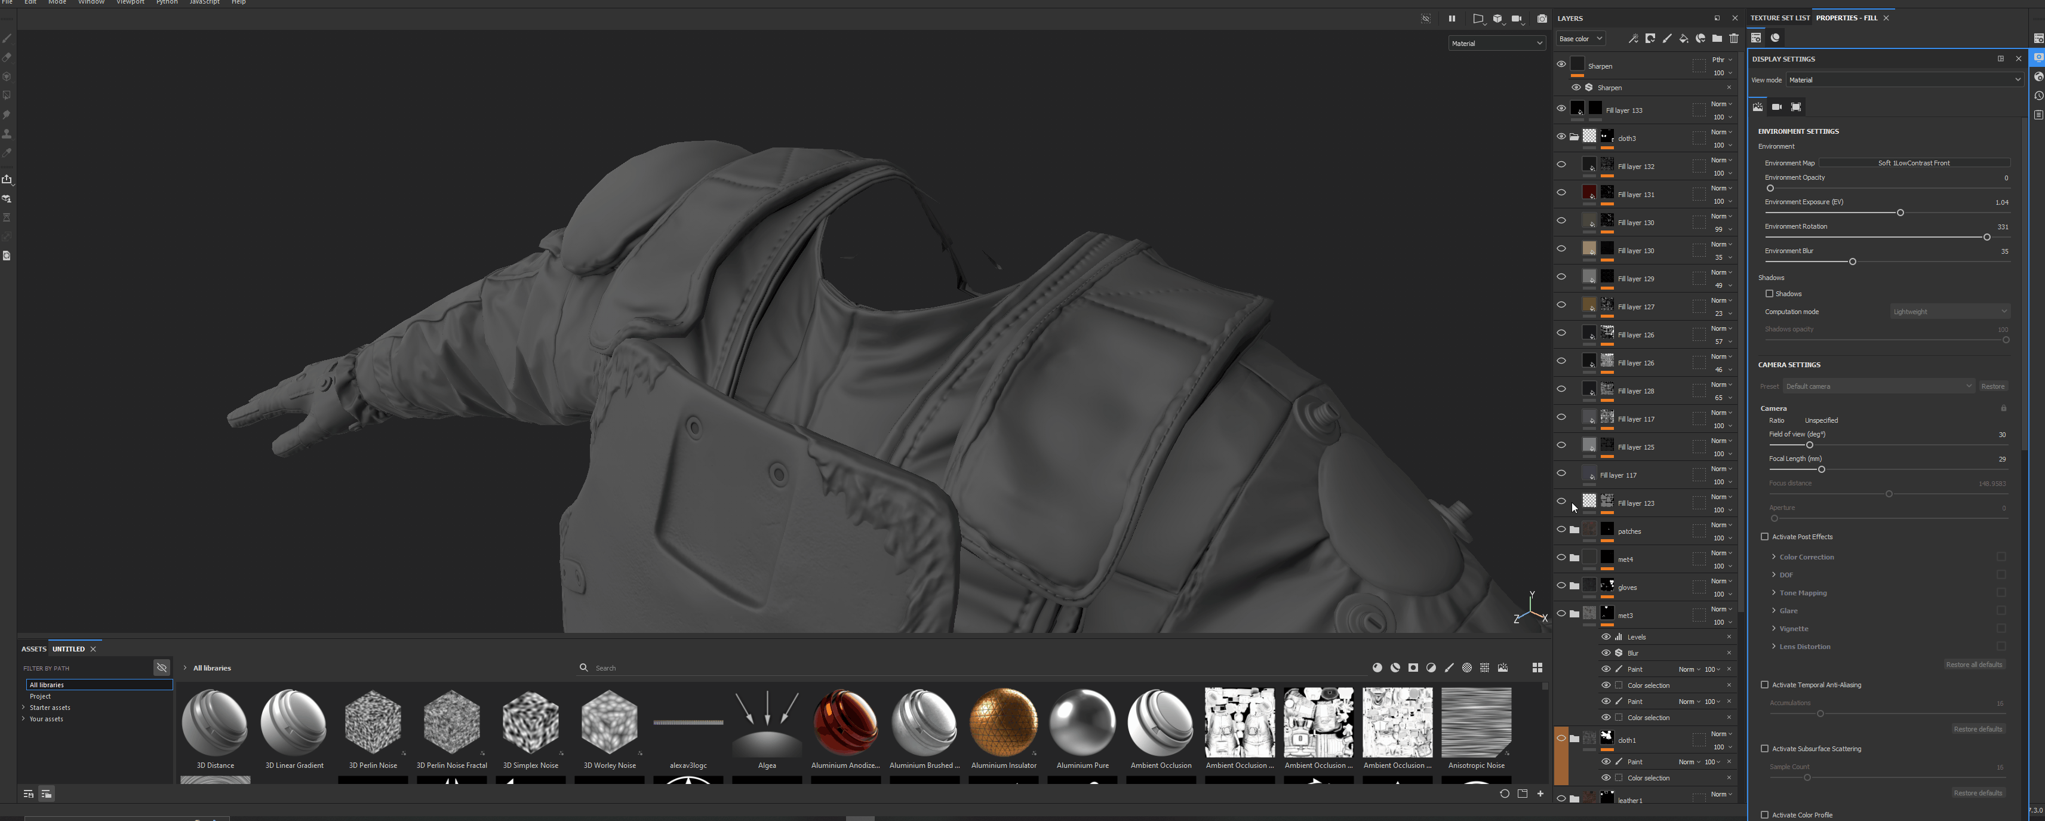2045x821 pixels.
Task: Pause rendering with the pause icon
Action: point(1452,19)
